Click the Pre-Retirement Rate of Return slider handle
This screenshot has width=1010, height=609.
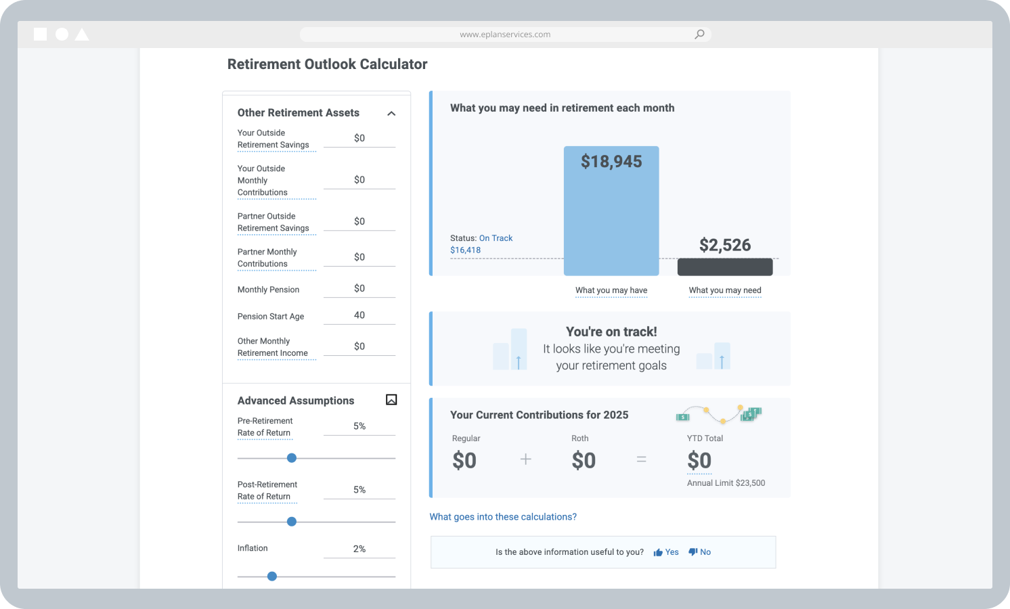point(292,458)
